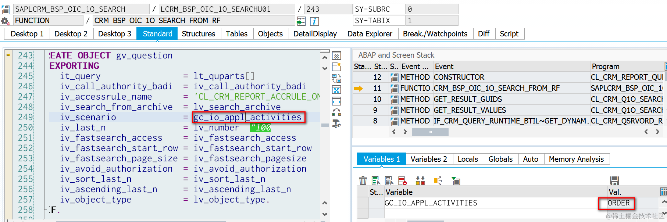Maximize the source tool with full-screen icon

coord(336,90)
